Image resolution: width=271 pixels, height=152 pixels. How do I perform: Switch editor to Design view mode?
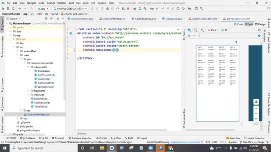[260, 24]
